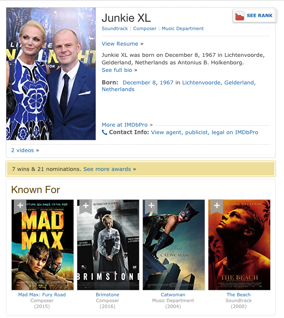Screen dimensions: 284x318
Task: View agent, publicist, legal on IMDbPro
Action: pyautogui.click(x=205, y=132)
